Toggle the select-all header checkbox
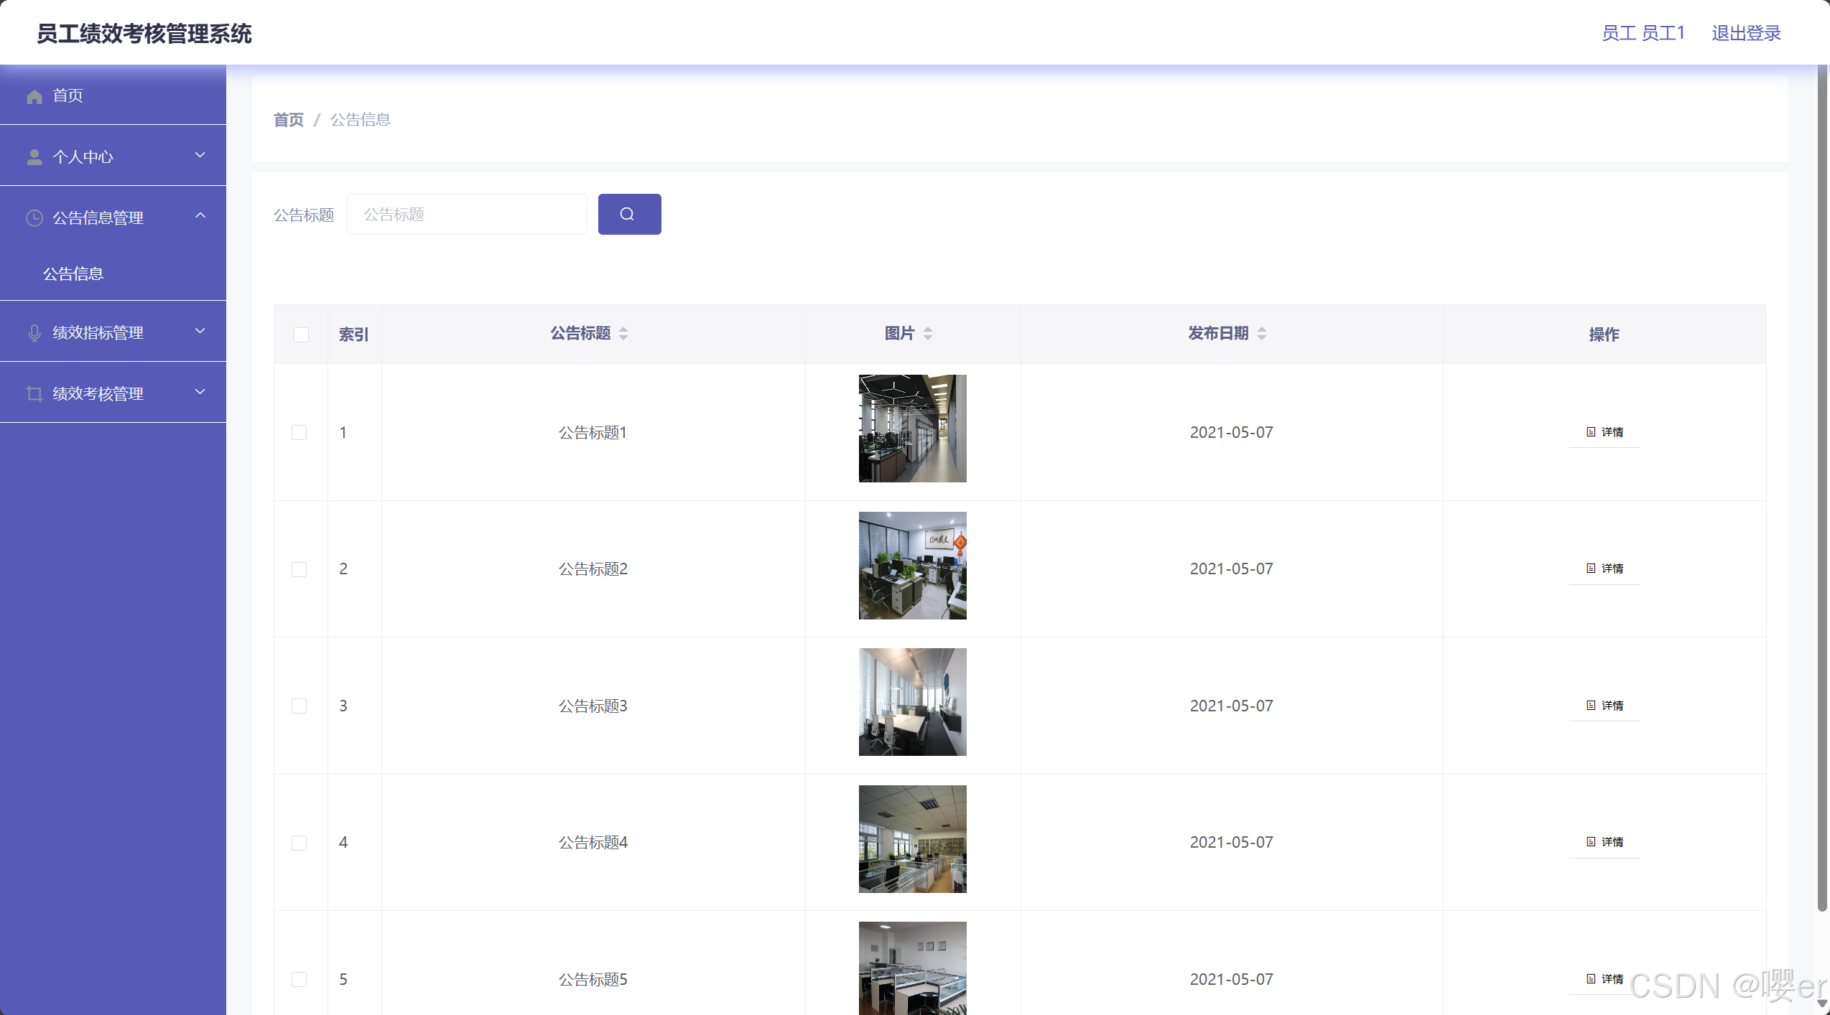Viewport: 1830px width, 1015px height. 301,335
